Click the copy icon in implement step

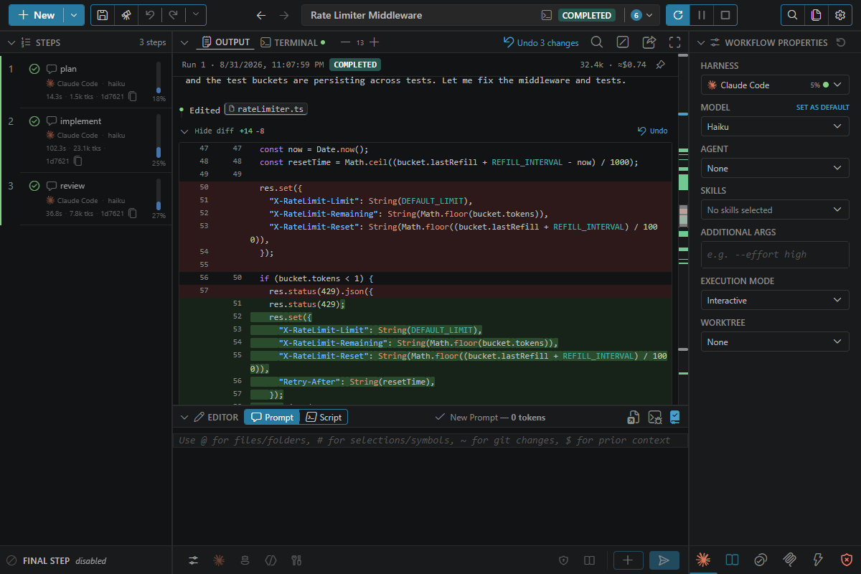click(x=77, y=161)
